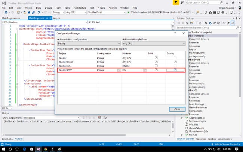
Task: Click the Quick Launch search box
Action: coord(204,3)
